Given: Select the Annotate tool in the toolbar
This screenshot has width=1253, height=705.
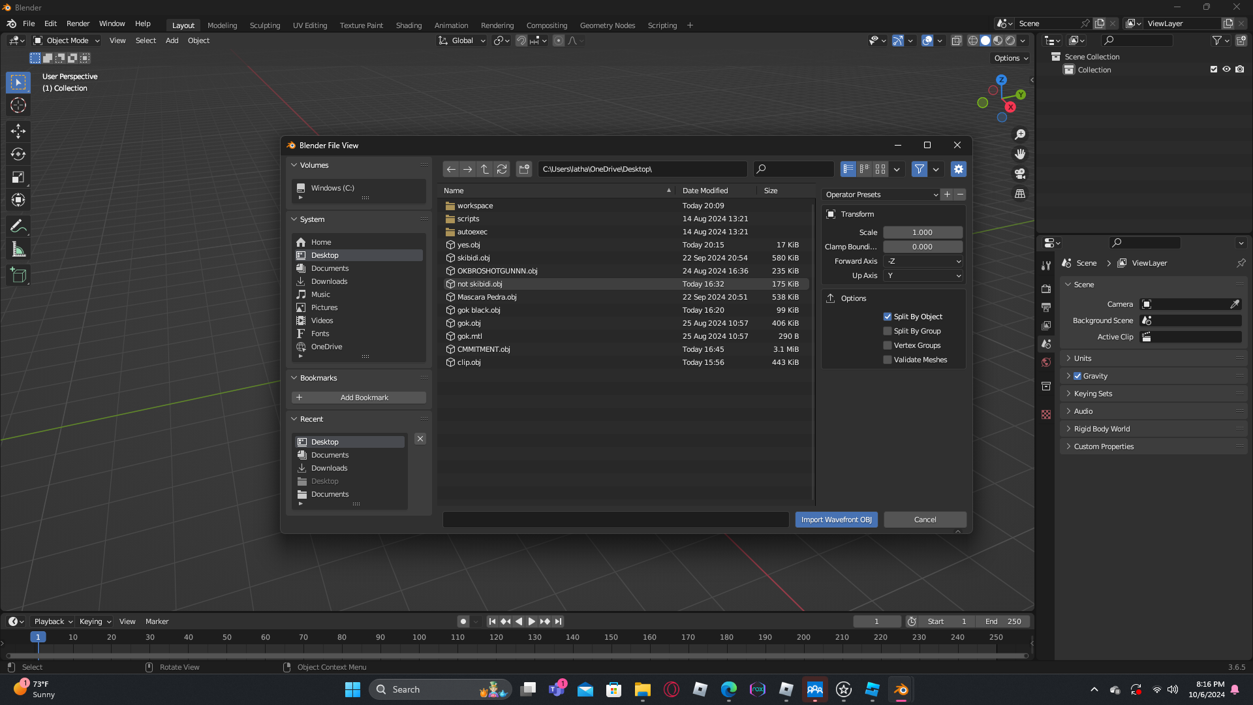Looking at the screenshot, I should [18, 227].
